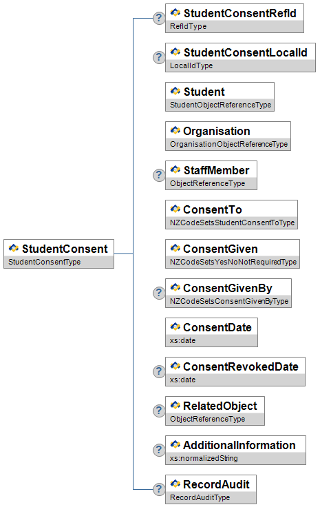
Task: Open the StudentObjectReferenceType type label
Action: click(x=221, y=105)
